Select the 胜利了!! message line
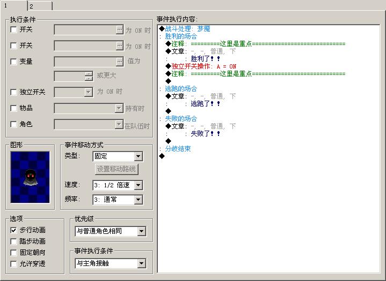The image size is (386, 281). tap(205, 59)
